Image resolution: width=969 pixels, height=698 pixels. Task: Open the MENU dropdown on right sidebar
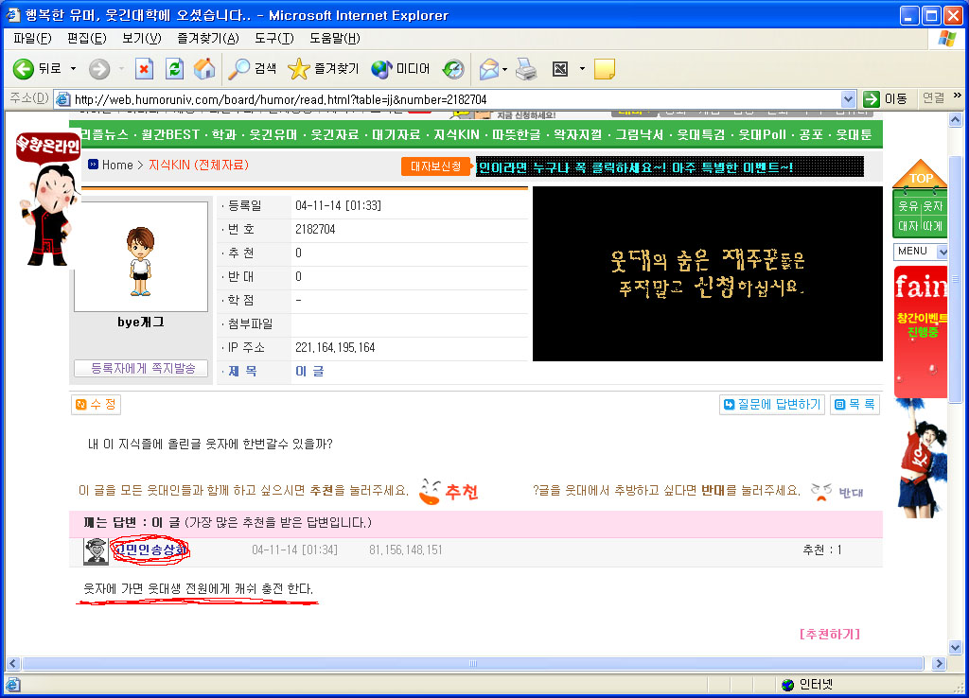pos(942,252)
